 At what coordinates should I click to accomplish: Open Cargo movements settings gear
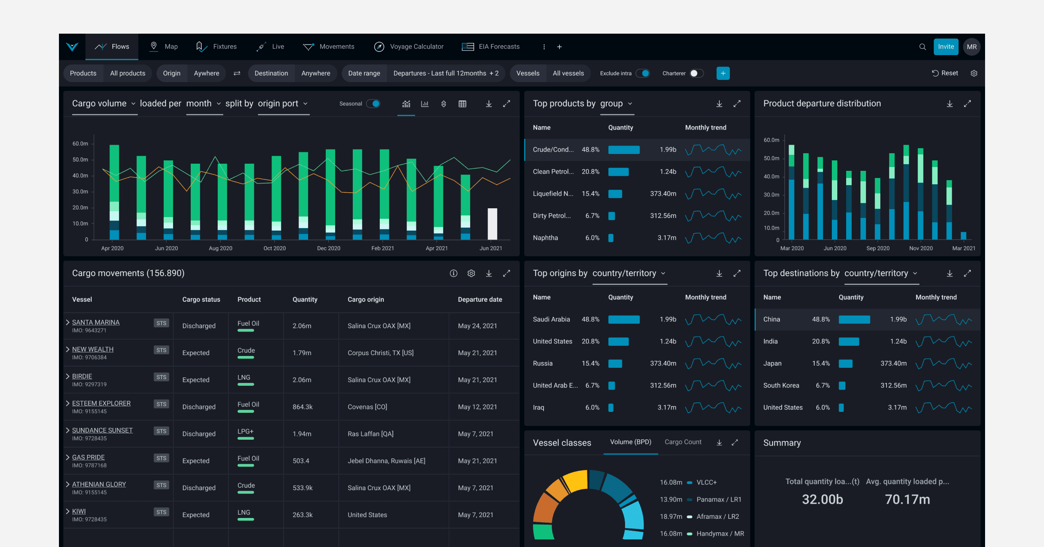[x=471, y=273]
